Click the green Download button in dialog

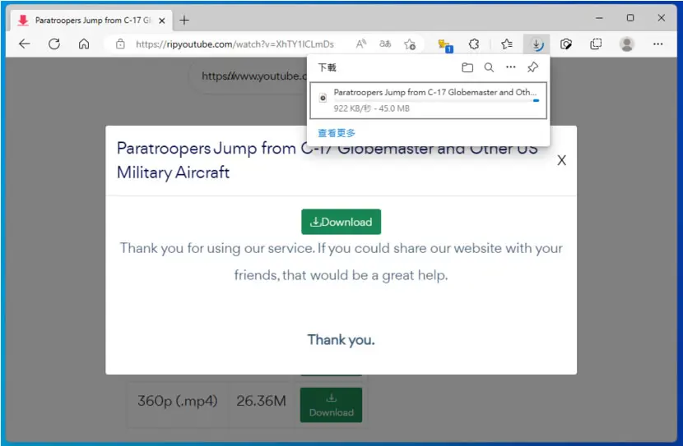tap(341, 222)
